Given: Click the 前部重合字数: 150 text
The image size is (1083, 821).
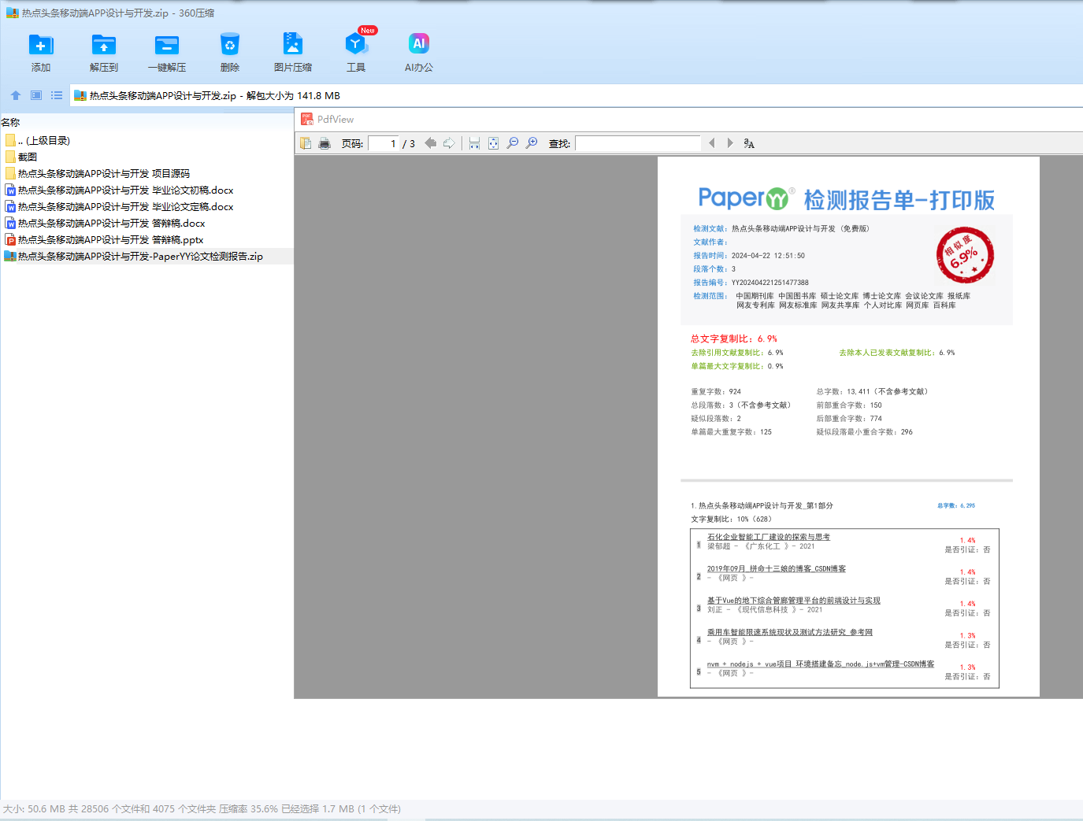Looking at the screenshot, I should [x=849, y=405].
